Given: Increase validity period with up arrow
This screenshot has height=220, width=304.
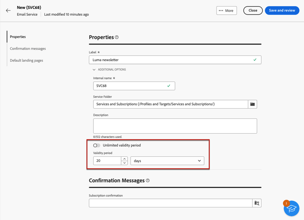Looking at the screenshot, I should click(x=124, y=159).
